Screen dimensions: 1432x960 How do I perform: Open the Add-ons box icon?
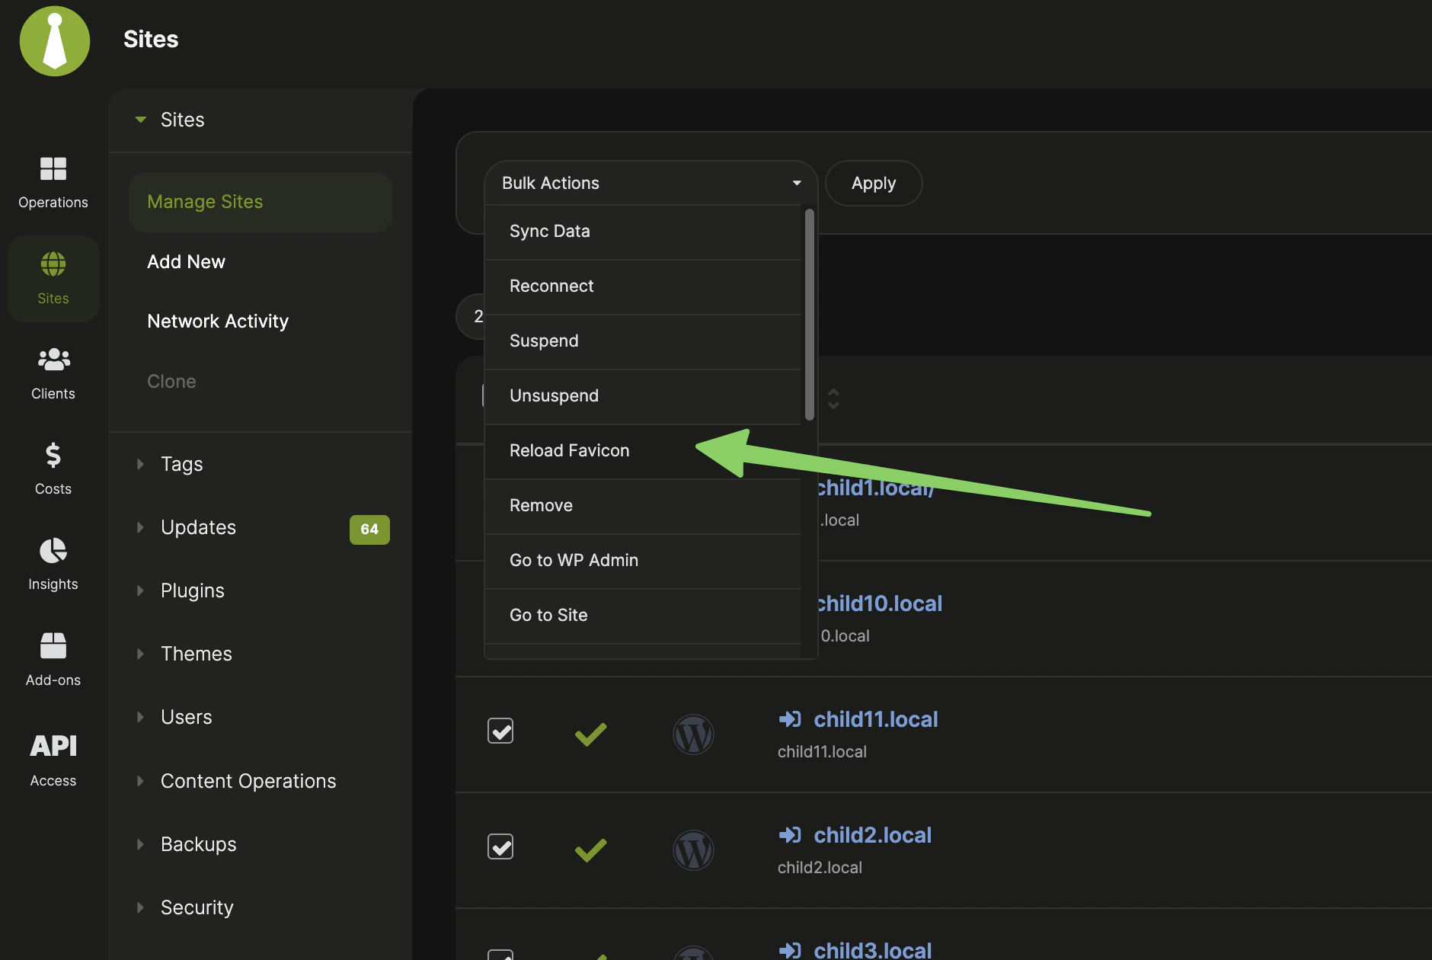click(x=53, y=645)
